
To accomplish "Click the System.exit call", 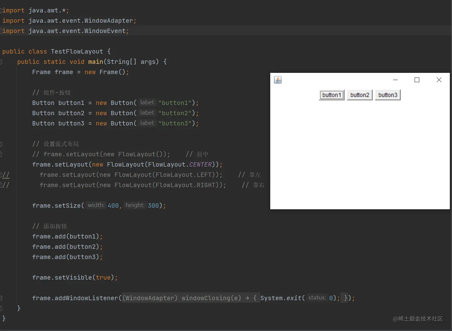I will click(x=300, y=298).
